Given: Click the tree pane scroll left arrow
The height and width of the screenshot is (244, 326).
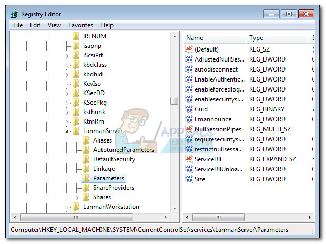Looking at the screenshot, I should coord(15,217).
